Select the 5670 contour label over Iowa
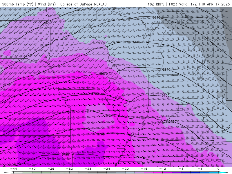Image resolution: width=232 pixels, height=174 pixels. coord(104,74)
